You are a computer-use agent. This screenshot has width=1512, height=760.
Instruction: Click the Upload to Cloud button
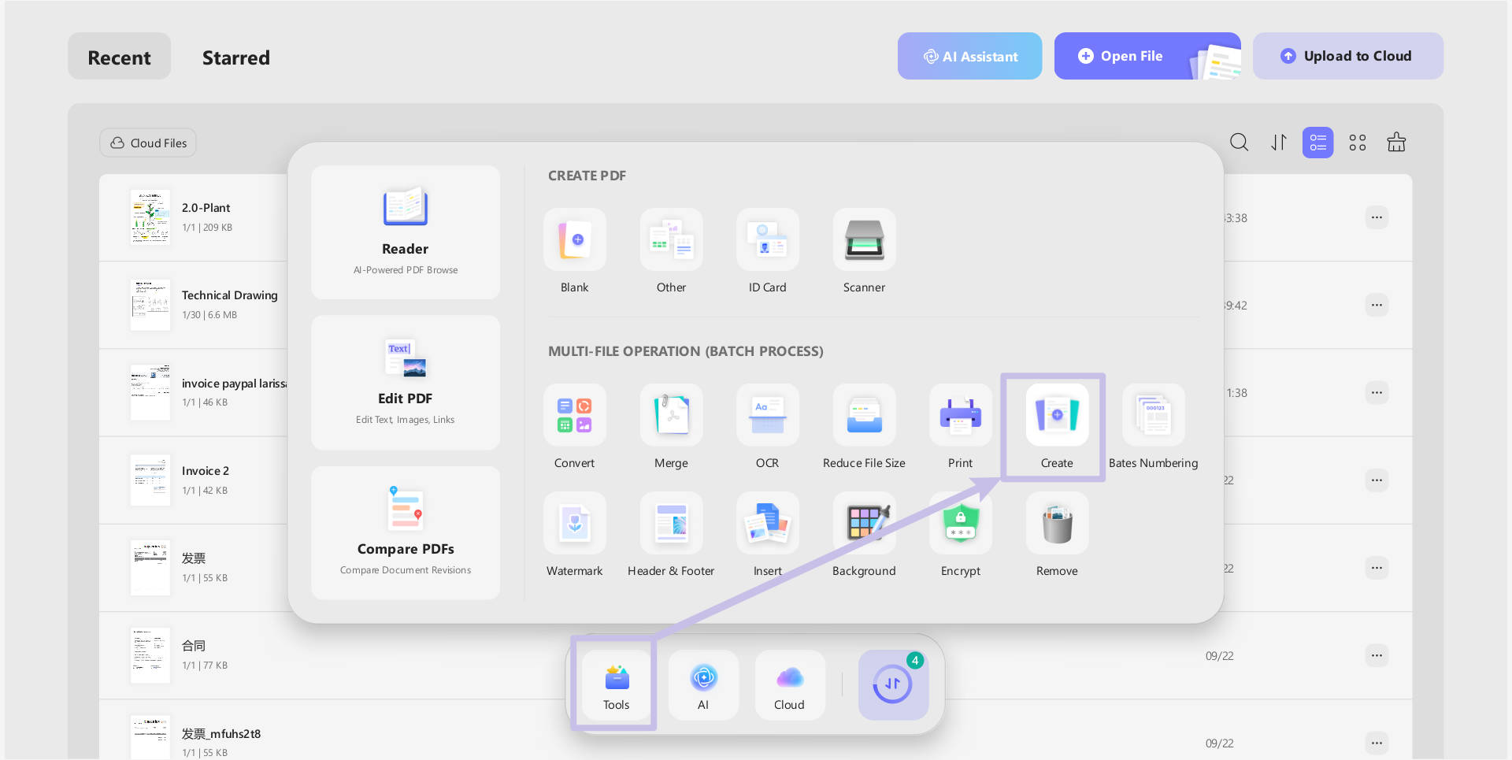coord(1347,55)
